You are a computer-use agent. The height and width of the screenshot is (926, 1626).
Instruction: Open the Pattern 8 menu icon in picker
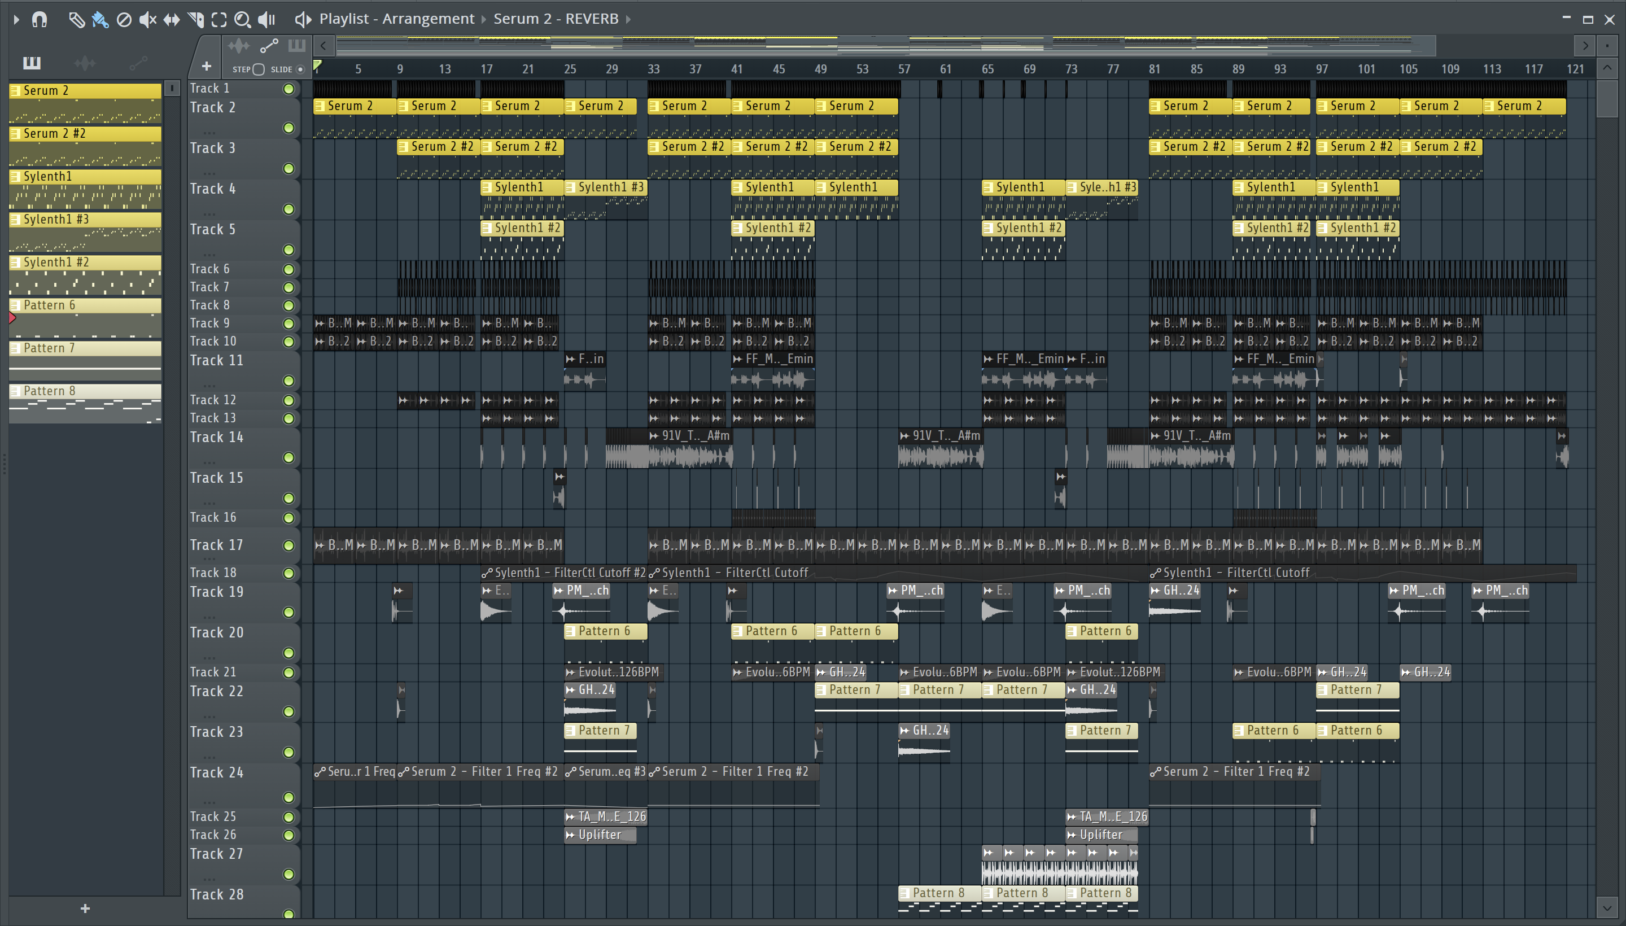[15, 391]
